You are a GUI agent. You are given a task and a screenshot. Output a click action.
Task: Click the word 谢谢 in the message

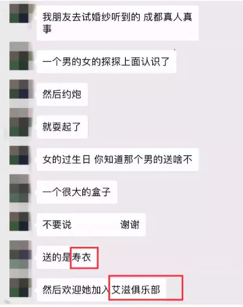(130, 224)
